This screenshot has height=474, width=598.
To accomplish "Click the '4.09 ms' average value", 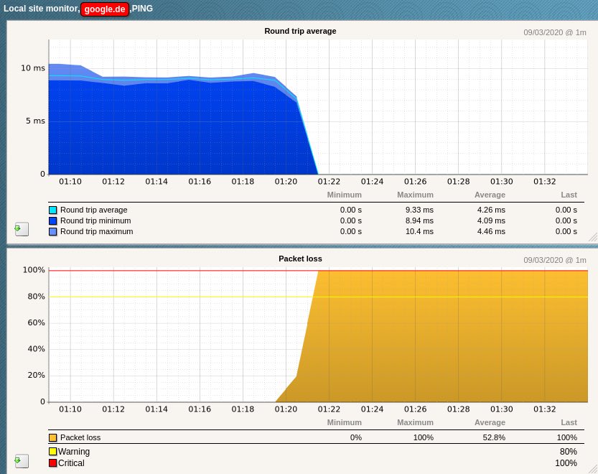I will 491,220.
